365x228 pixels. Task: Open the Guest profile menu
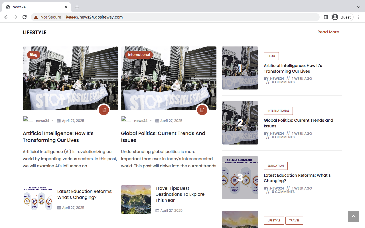click(342, 17)
